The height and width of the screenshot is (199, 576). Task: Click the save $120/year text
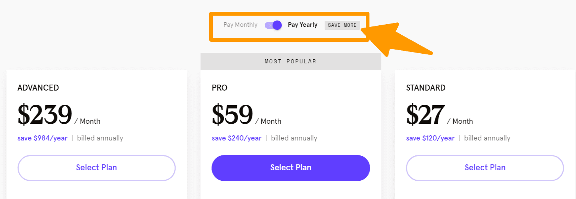tap(431, 138)
